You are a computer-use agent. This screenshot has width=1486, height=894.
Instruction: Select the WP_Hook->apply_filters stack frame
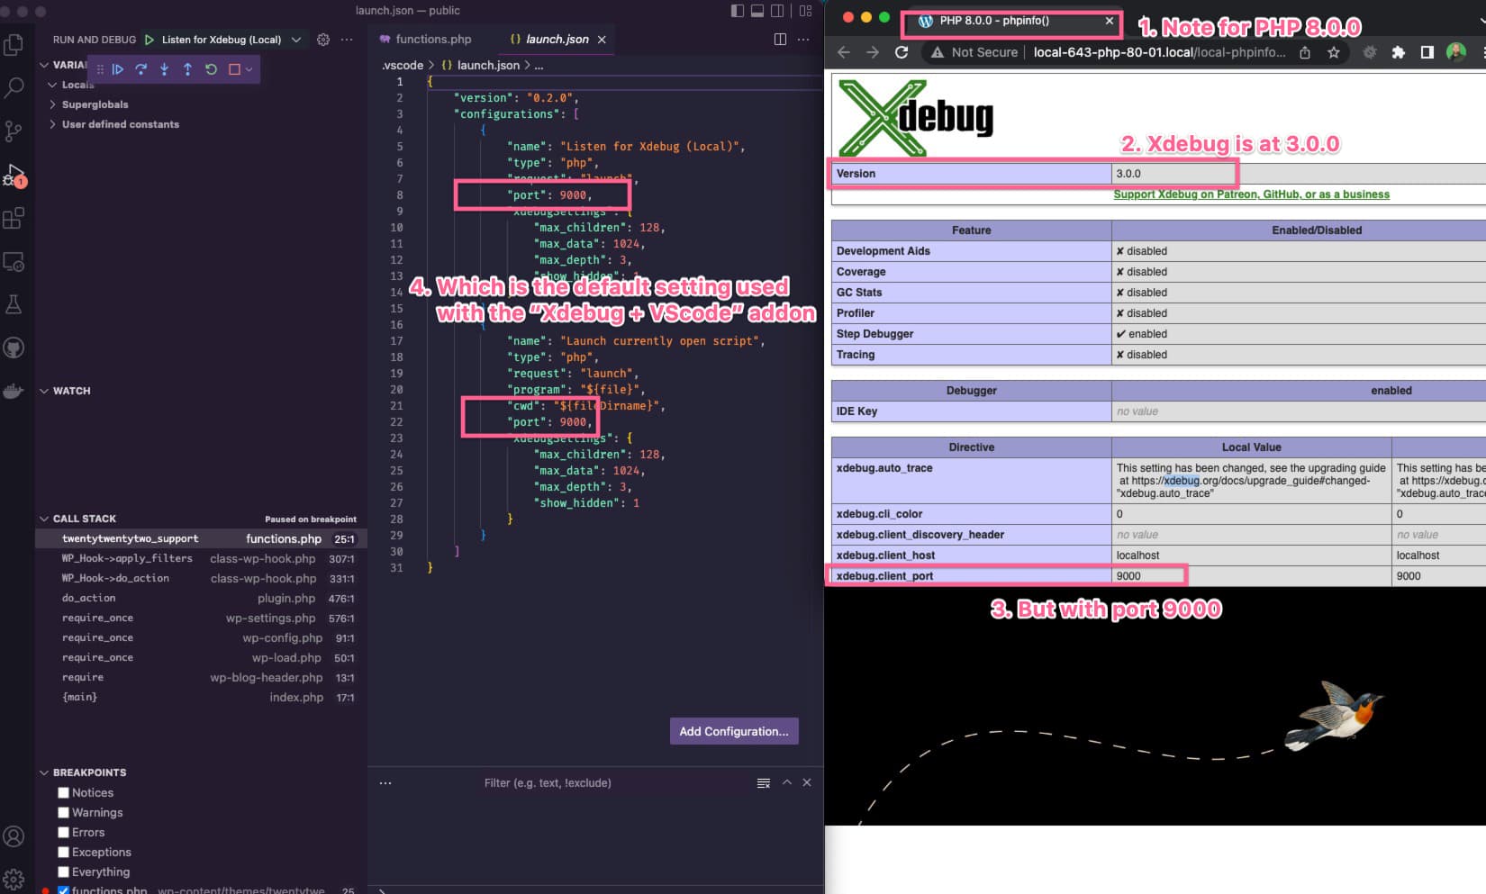point(201,558)
